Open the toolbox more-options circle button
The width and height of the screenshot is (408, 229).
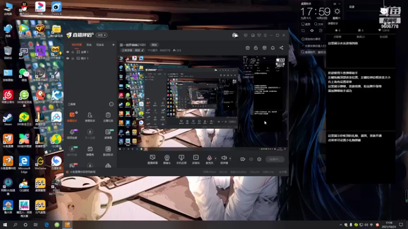point(111,104)
